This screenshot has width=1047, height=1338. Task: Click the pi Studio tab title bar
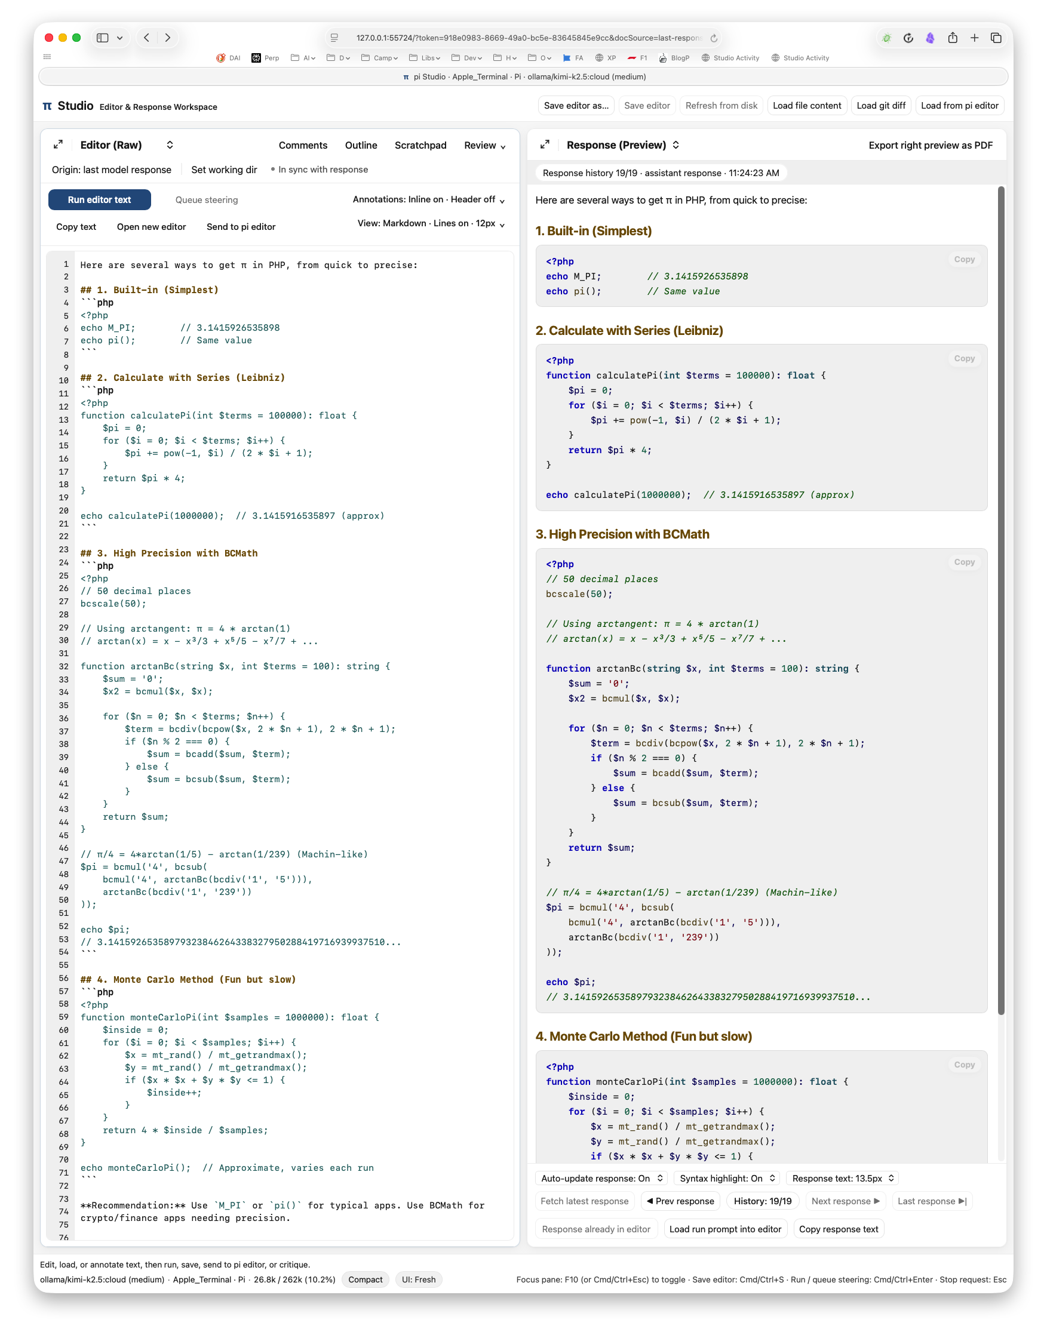523,76
